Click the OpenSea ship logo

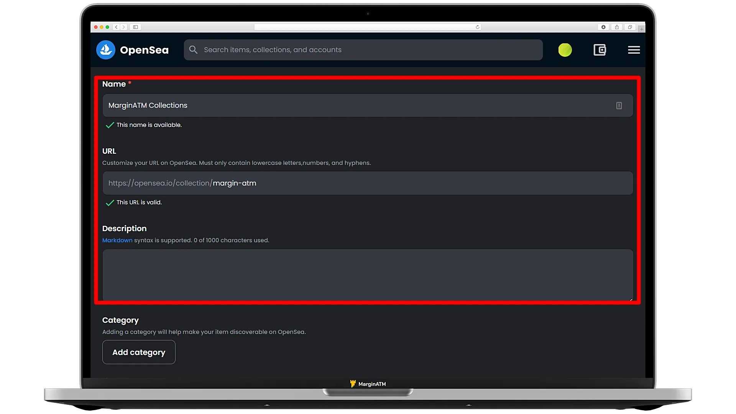pyautogui.click(x=106, y=50)
